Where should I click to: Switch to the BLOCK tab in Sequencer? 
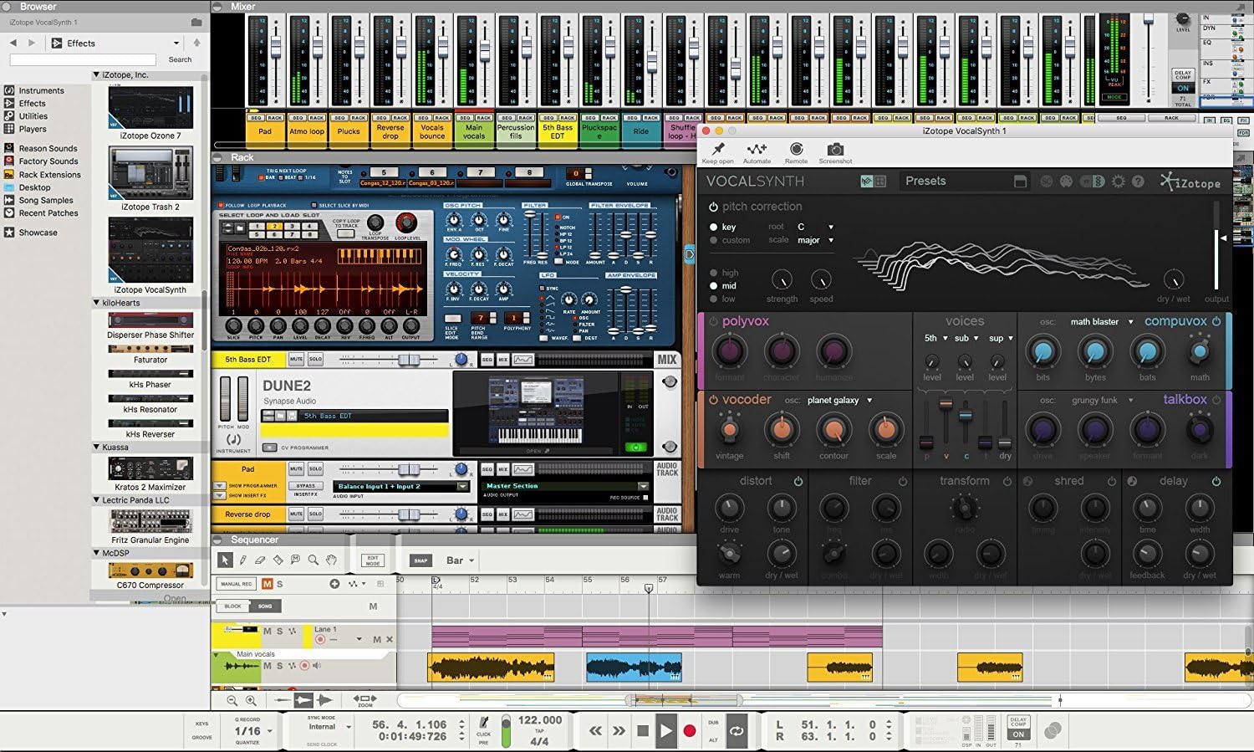[x=232, y=606]
